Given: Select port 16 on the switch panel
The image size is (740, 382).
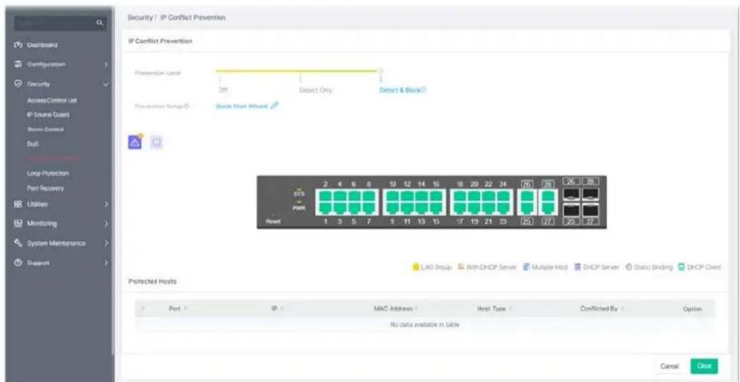Looking at the screenshot, I should pos(436,196).
